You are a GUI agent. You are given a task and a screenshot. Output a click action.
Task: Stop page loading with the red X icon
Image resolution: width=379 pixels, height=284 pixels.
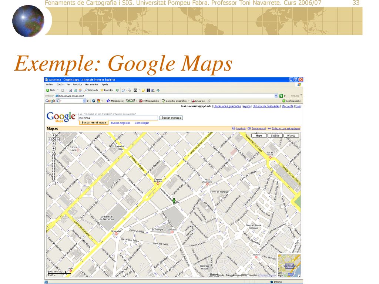70,90
